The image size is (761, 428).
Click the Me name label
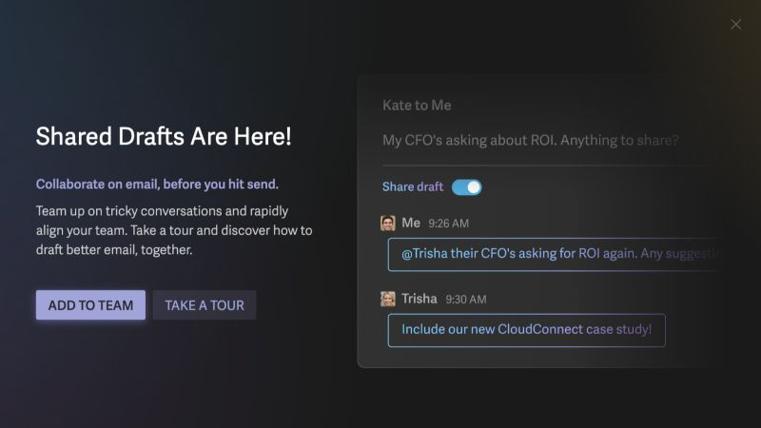click(x=411, y=223)
